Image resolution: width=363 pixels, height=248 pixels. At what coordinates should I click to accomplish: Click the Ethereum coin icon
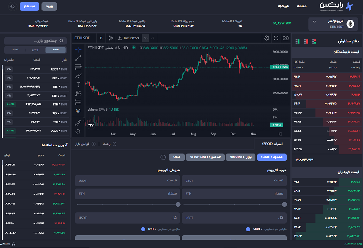click(x=350, y=24)
